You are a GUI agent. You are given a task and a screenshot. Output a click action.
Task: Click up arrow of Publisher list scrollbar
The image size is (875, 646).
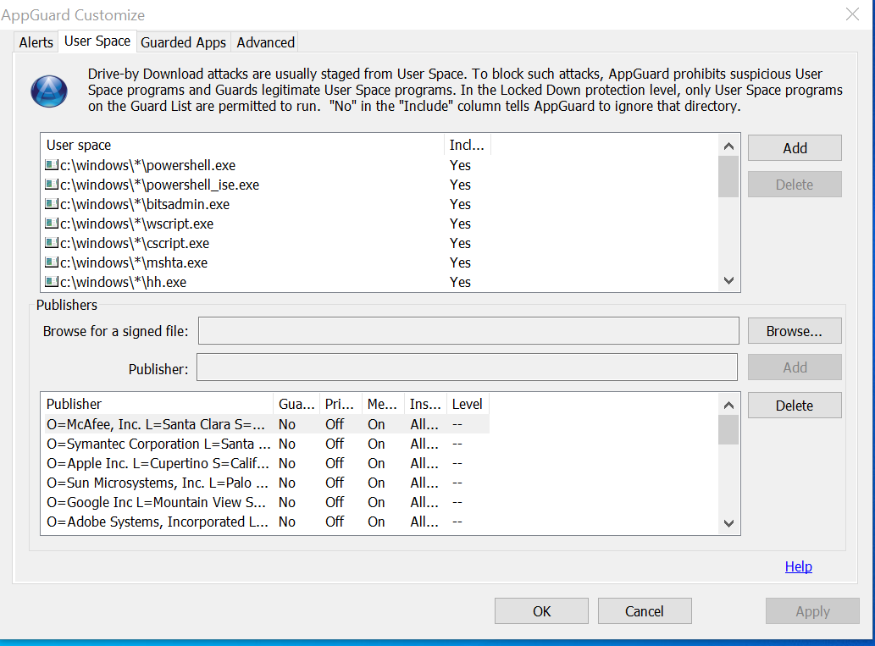point(728,405)
